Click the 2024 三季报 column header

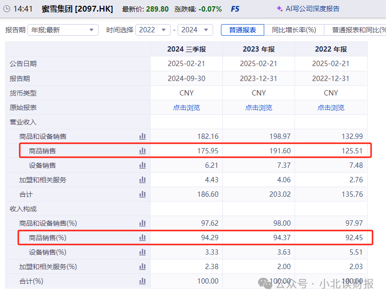click(186, 49)
